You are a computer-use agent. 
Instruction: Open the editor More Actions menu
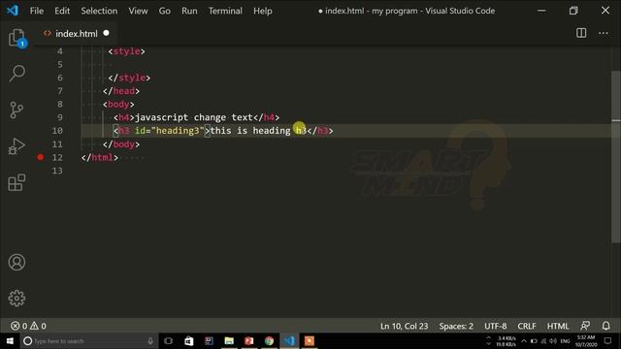click(604, 33)
